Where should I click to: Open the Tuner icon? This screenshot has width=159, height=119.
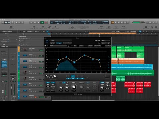[x=116, y=22]
